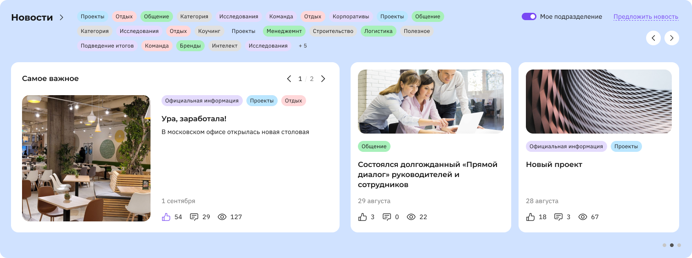The width and height of the screenshot is (692, 258).
Task: Open the "Новый проект" article title
Action: [554, 164]
